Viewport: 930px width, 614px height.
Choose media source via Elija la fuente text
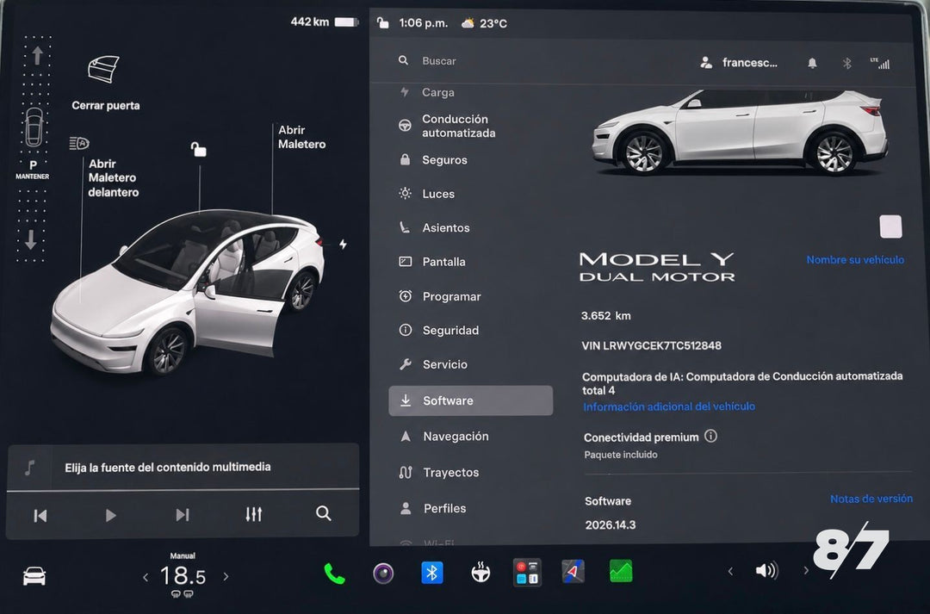(x=167, y=467)
